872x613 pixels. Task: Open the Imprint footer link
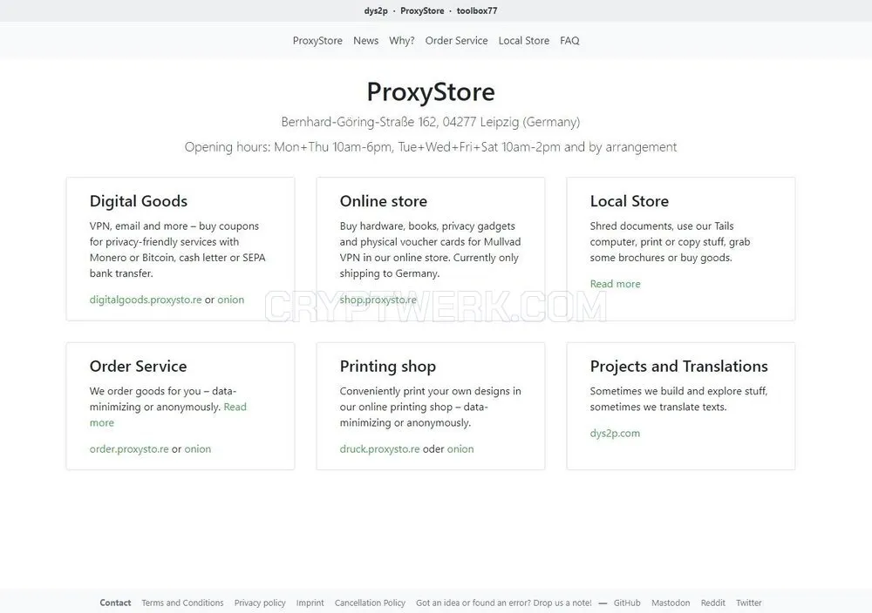(310, 603)
